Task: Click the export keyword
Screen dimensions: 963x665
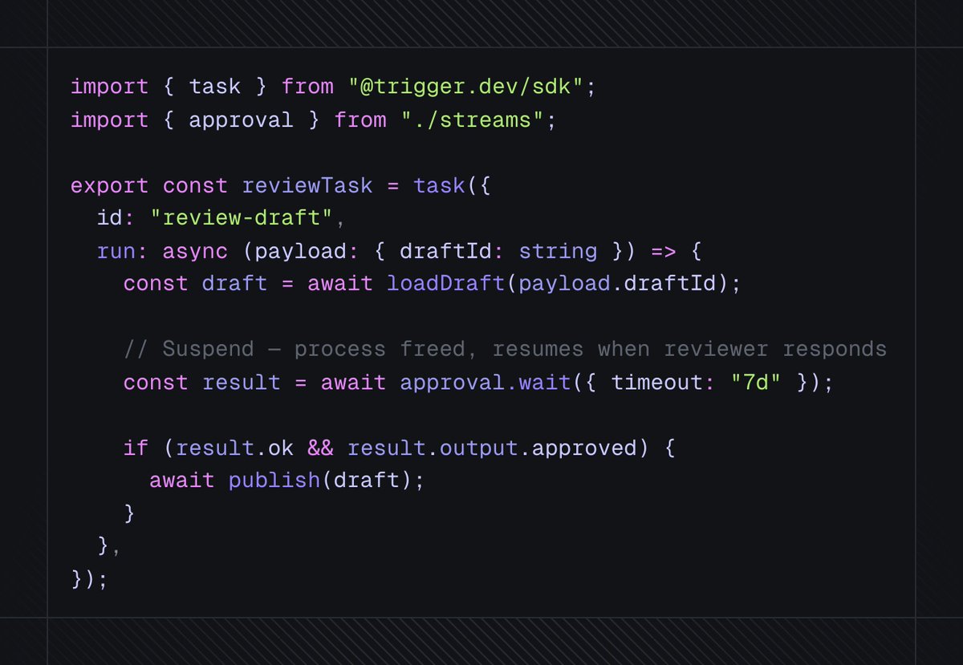Action: (109, 186)
